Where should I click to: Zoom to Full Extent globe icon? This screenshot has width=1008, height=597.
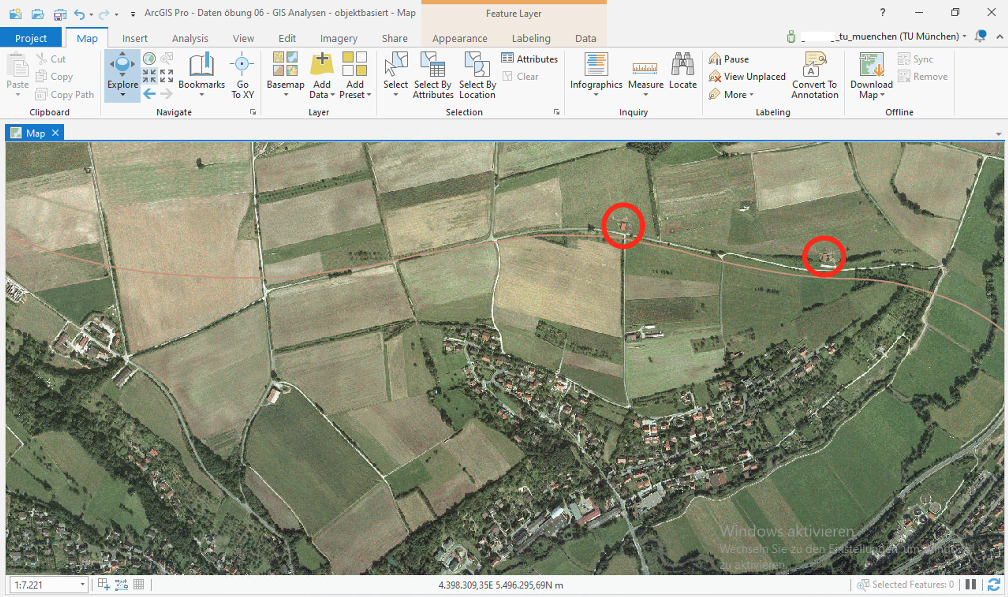coord(149,59)
